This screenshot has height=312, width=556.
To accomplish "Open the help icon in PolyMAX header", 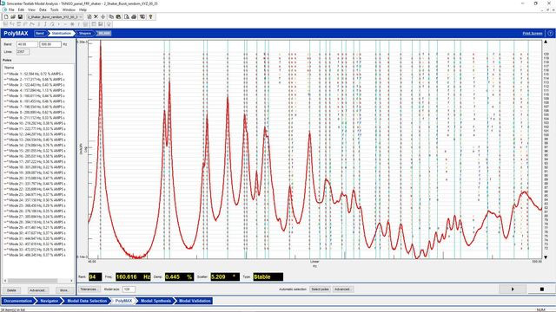I will pyautogui.click(x=550, y=33).
